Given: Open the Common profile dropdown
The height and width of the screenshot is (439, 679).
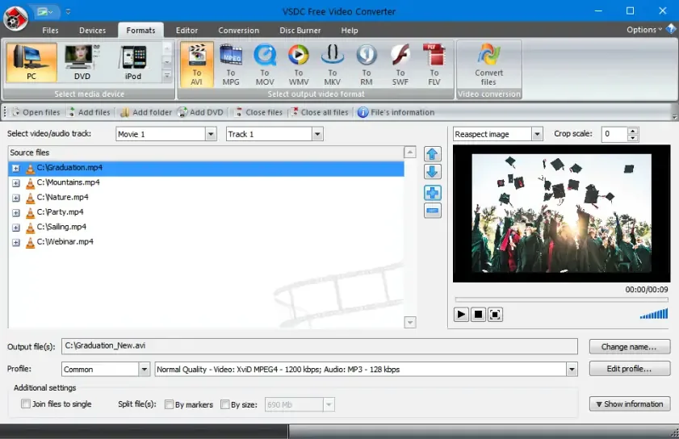Looking at the screenshot, I should click(x=145, y=370).
